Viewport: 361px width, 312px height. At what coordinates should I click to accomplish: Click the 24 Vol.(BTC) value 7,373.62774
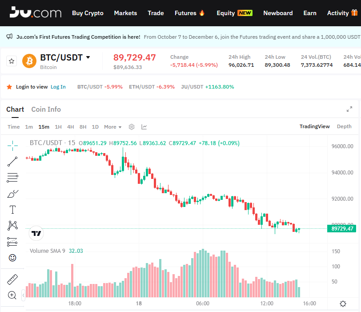pyautogui.click(x=317, y=65)
